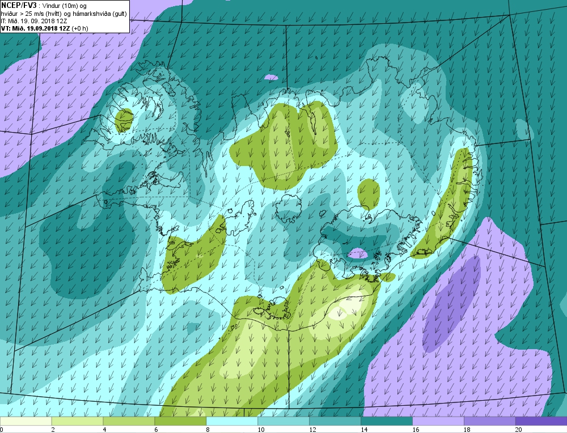Click the legend scale label '20'
Screen dimensions: 567x433
[519, 430]
